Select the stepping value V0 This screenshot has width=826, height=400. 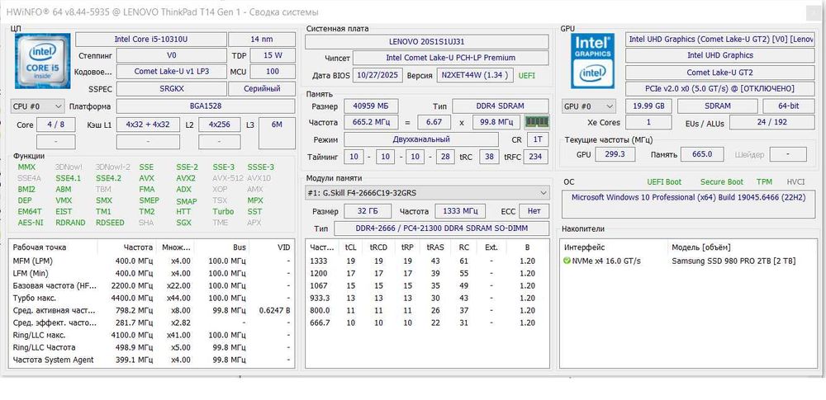click(172, 55)
